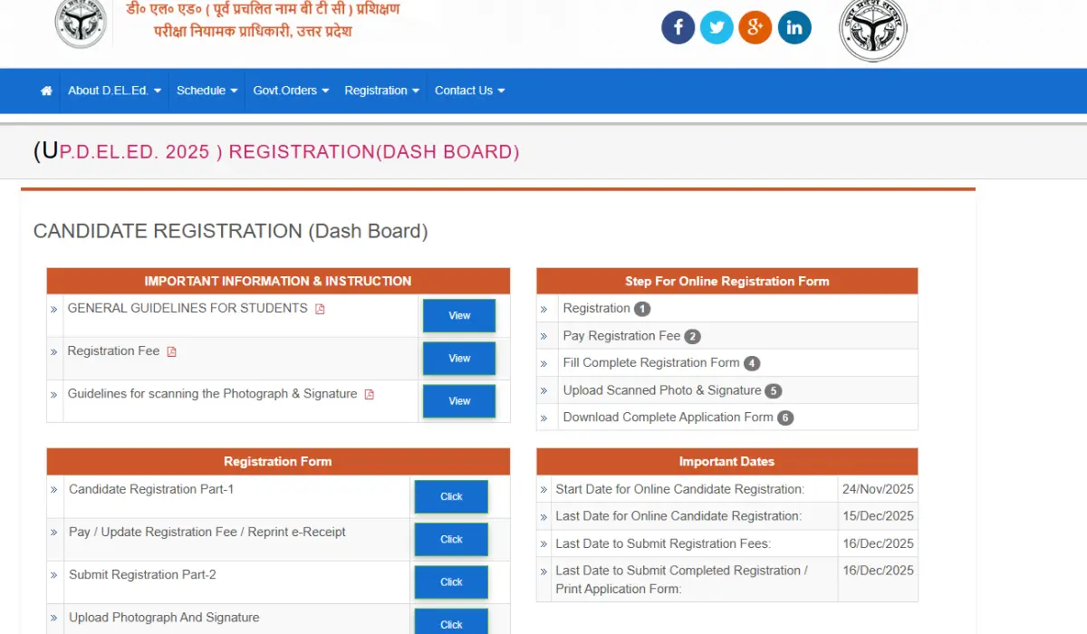Click the Twitter bird icon
The image size is (1087, 634).
(717, 27)
